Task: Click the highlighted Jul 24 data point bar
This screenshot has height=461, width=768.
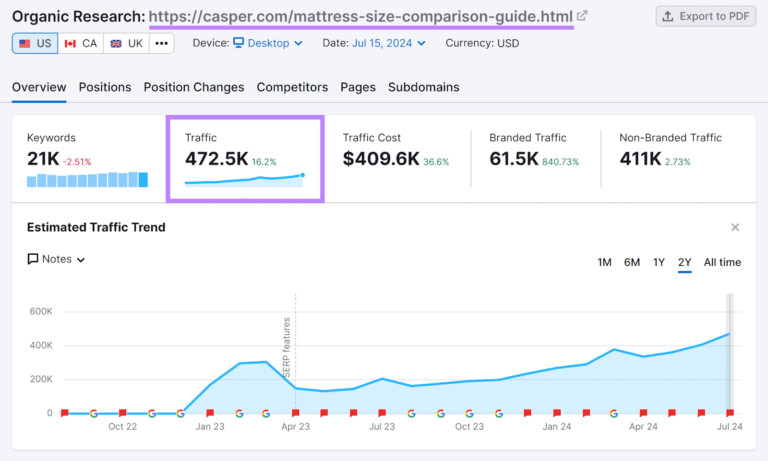Action: pos(730,353)
